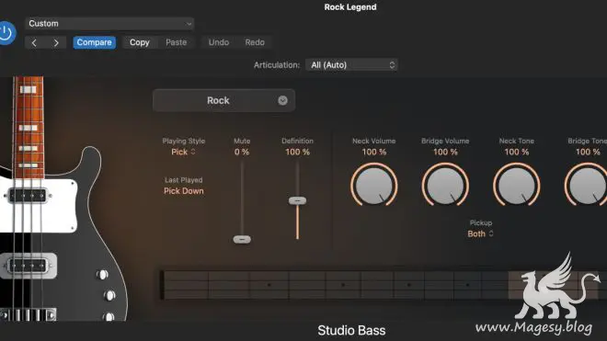607x341 pixels.
Task: Click the Redo button
Action: tap(255, 42)
